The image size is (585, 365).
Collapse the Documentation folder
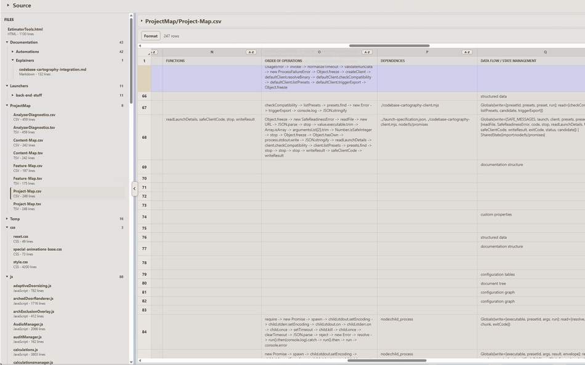point(7,42)
